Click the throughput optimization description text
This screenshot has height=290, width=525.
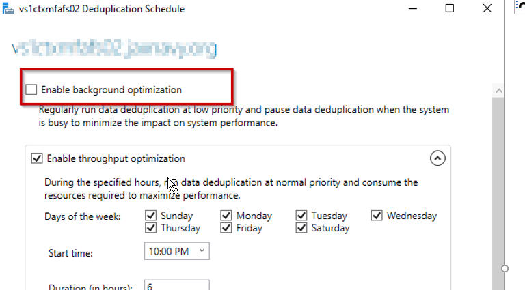(231, 189)
